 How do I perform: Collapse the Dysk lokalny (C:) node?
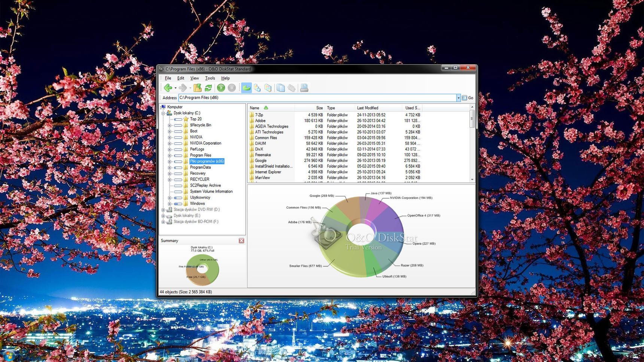pos(163,113)
